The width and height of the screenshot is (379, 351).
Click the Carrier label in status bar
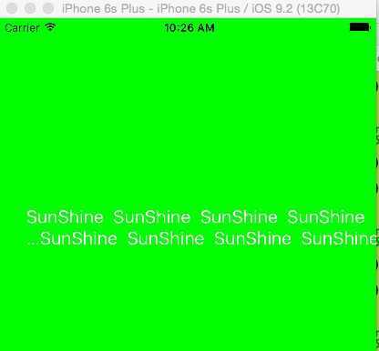pyautogui.click(x=22, y=28)
